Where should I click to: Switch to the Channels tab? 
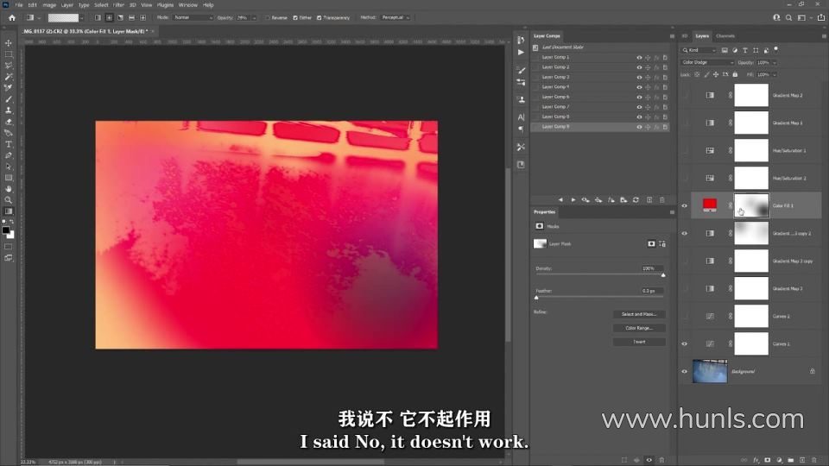(x=725, y=36)
